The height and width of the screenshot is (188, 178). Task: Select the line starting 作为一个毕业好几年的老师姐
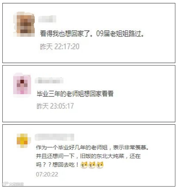[92, 147]
